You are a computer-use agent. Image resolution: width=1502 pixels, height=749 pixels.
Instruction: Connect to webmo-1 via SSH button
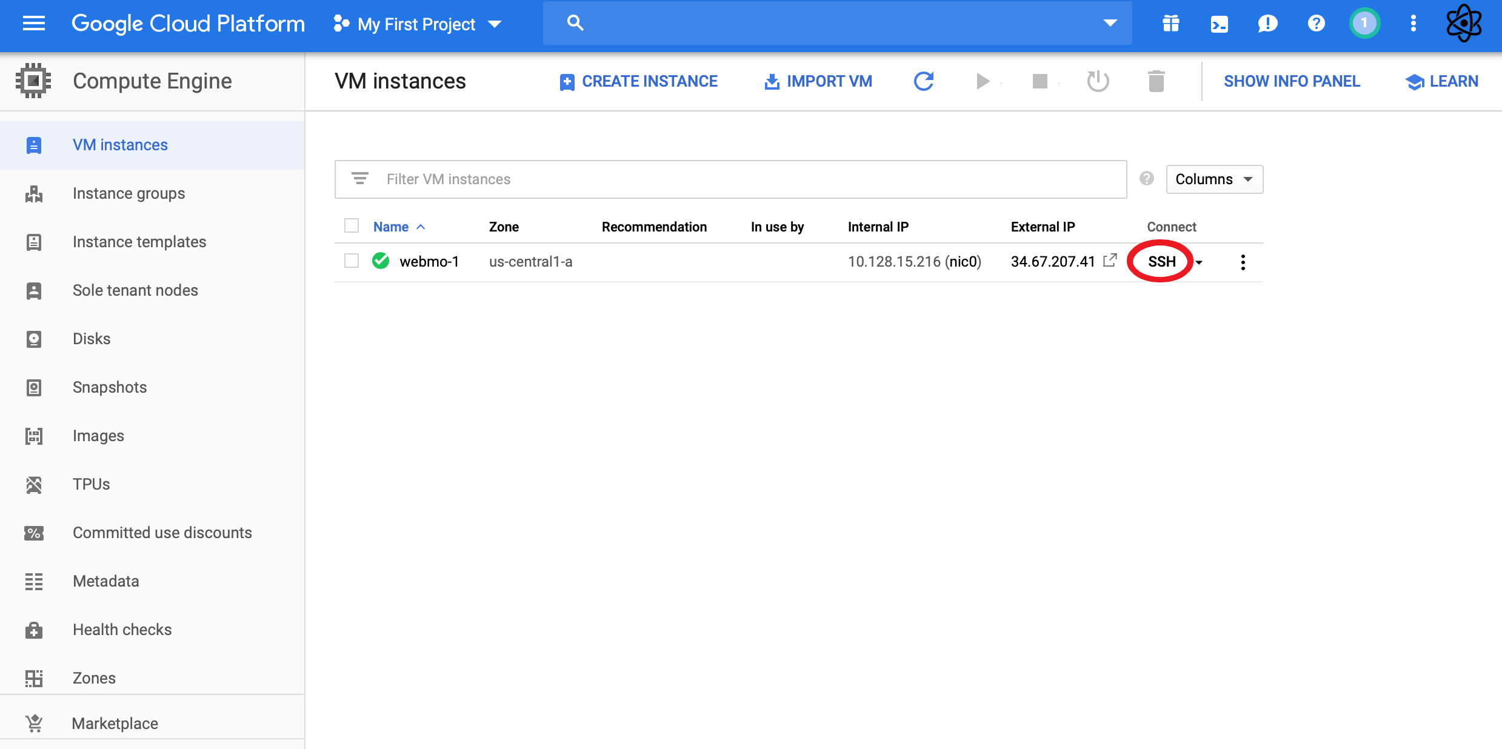pos(1161,261)
